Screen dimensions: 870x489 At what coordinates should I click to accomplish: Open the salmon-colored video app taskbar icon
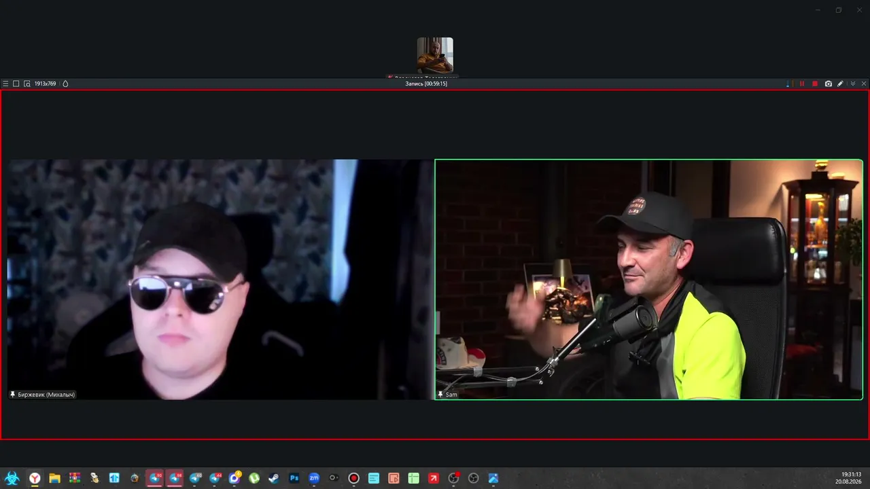tap(394, 478)
